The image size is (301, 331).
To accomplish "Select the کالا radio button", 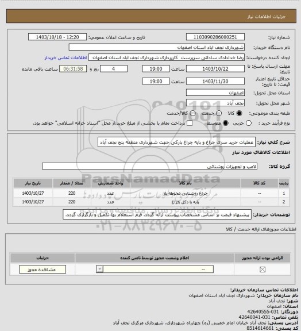I will 239,113.
